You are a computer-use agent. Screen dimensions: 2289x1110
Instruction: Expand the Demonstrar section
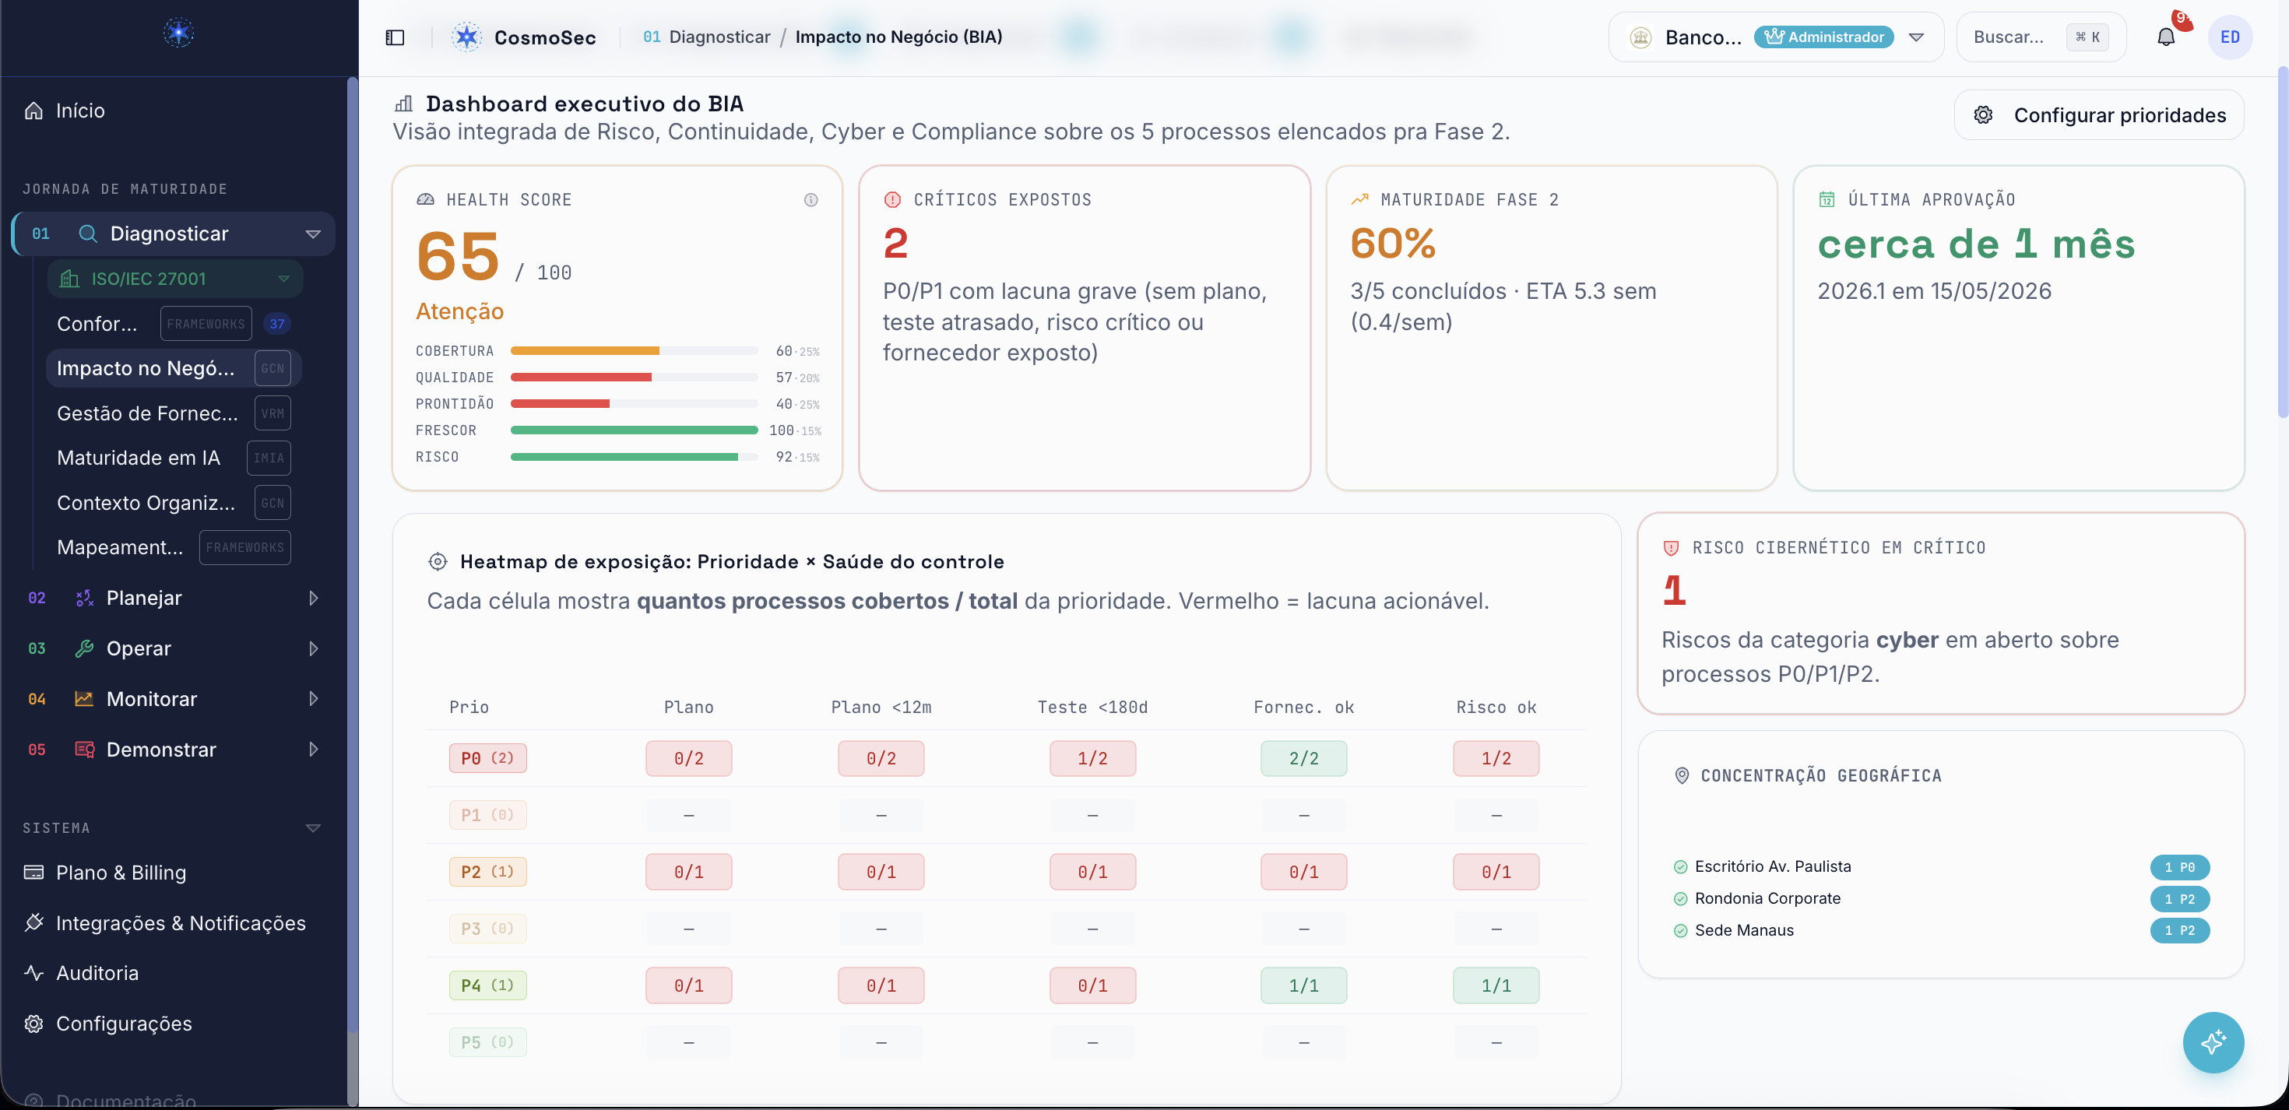314,749
